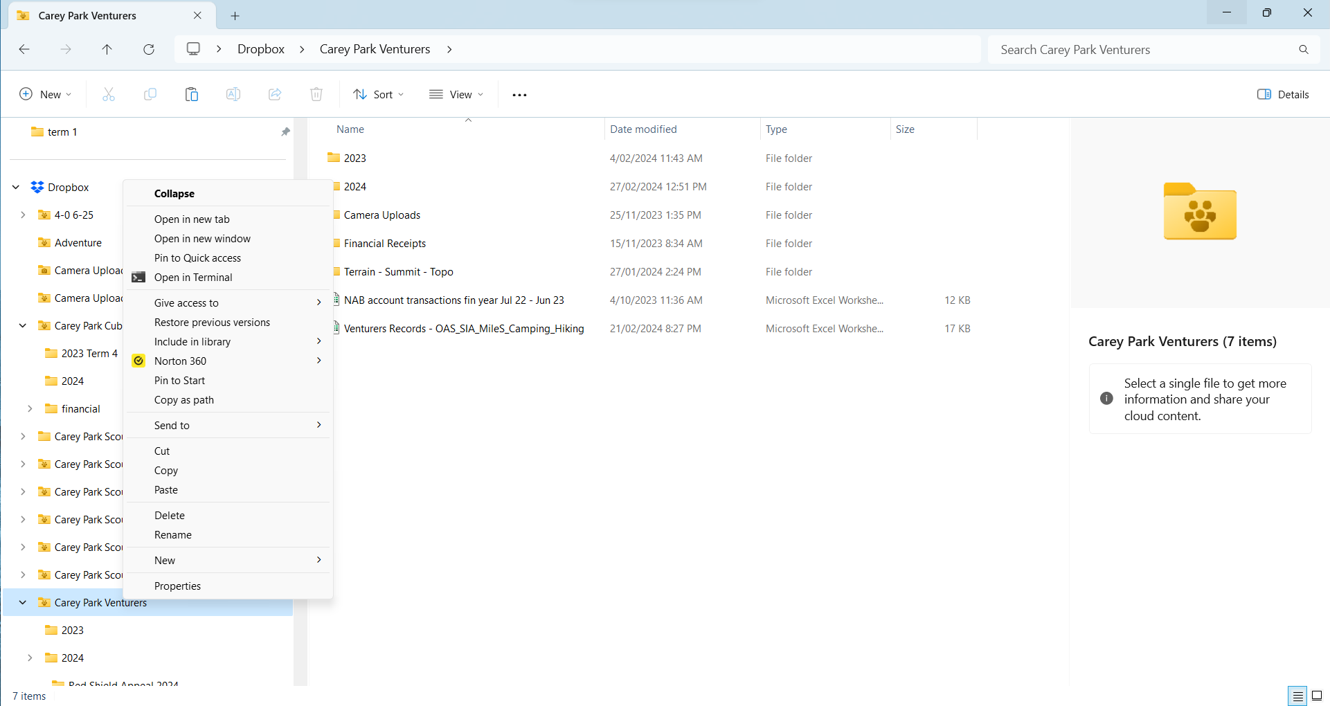
Task: Select Copy as path
Action: click(x=228, y=400)
